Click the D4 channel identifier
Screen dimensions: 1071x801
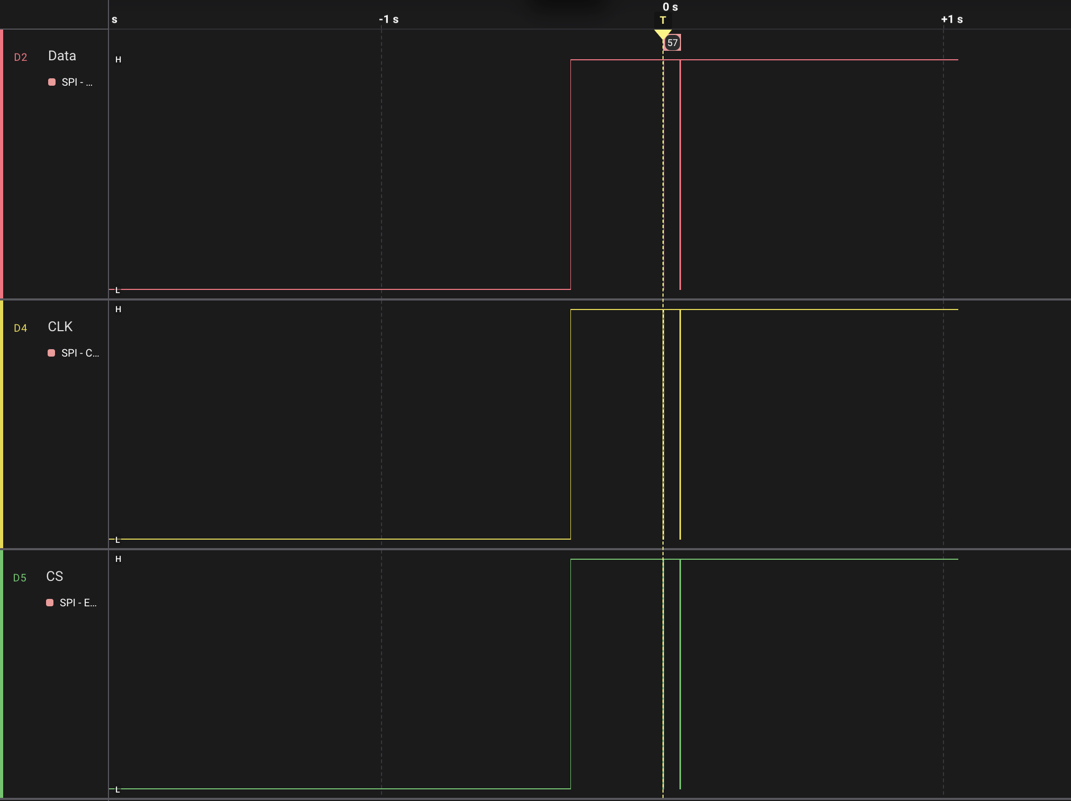(x=21, y=328)
